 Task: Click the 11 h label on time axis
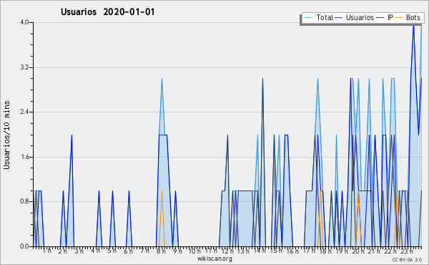coord(211,251)
